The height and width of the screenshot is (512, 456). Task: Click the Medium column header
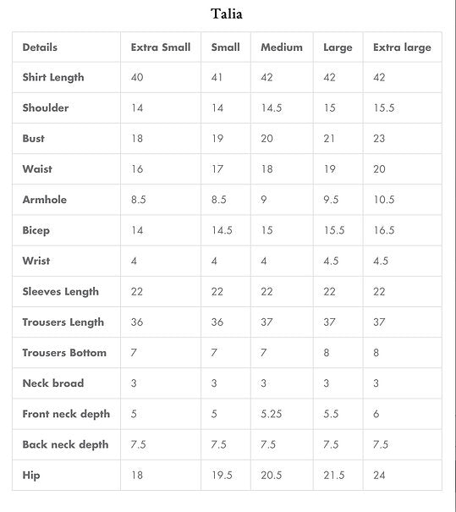click(282, 47)
